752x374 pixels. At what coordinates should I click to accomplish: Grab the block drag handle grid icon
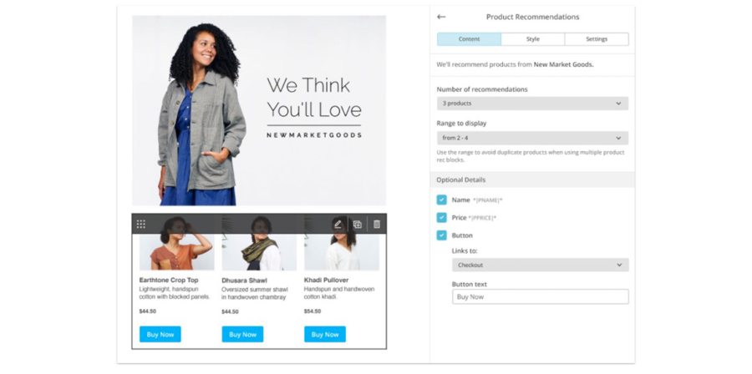(141, 224)
